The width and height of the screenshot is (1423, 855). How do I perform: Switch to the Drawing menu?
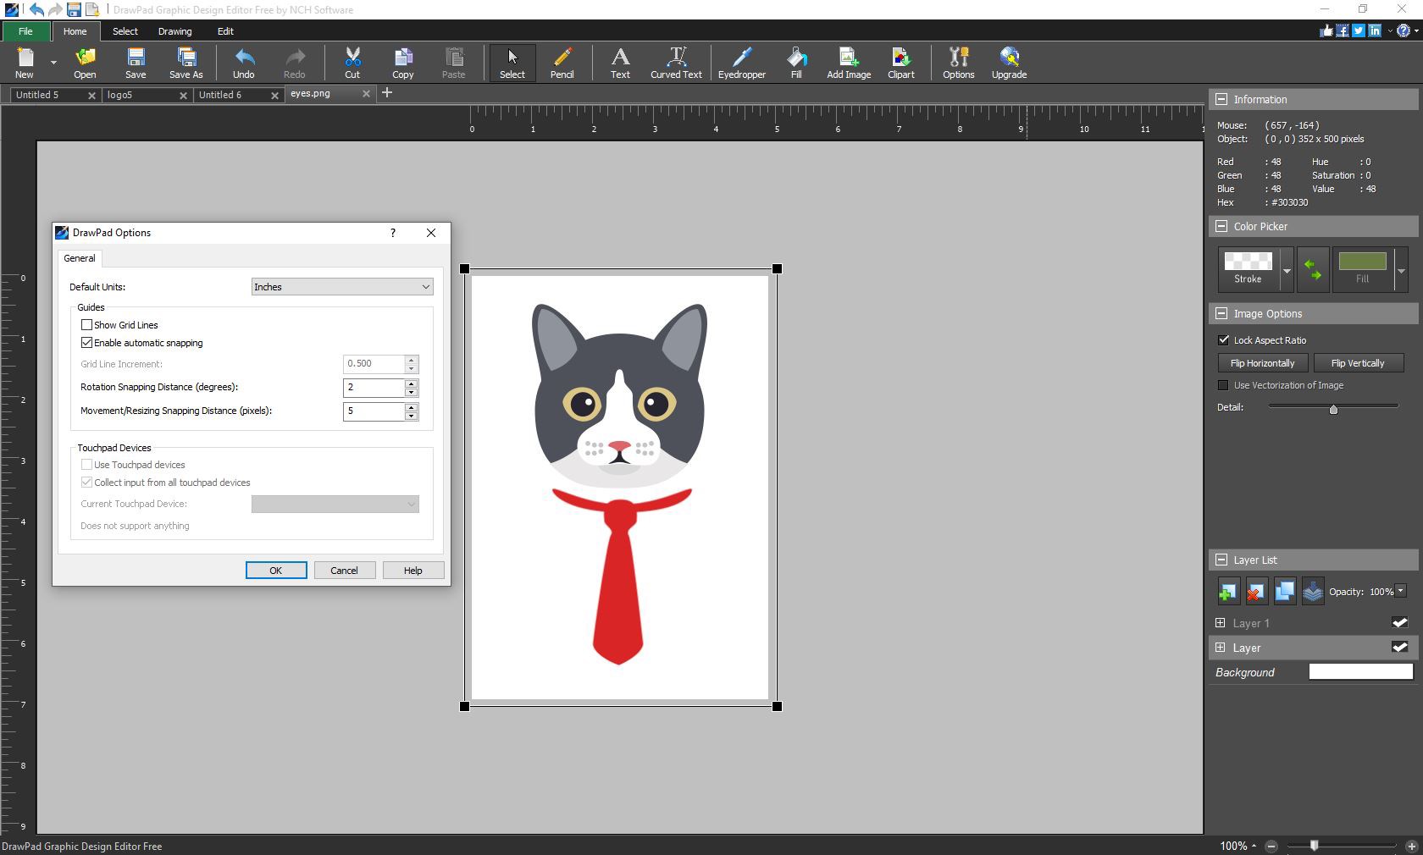pyautogui.click(x=174, y=31)
